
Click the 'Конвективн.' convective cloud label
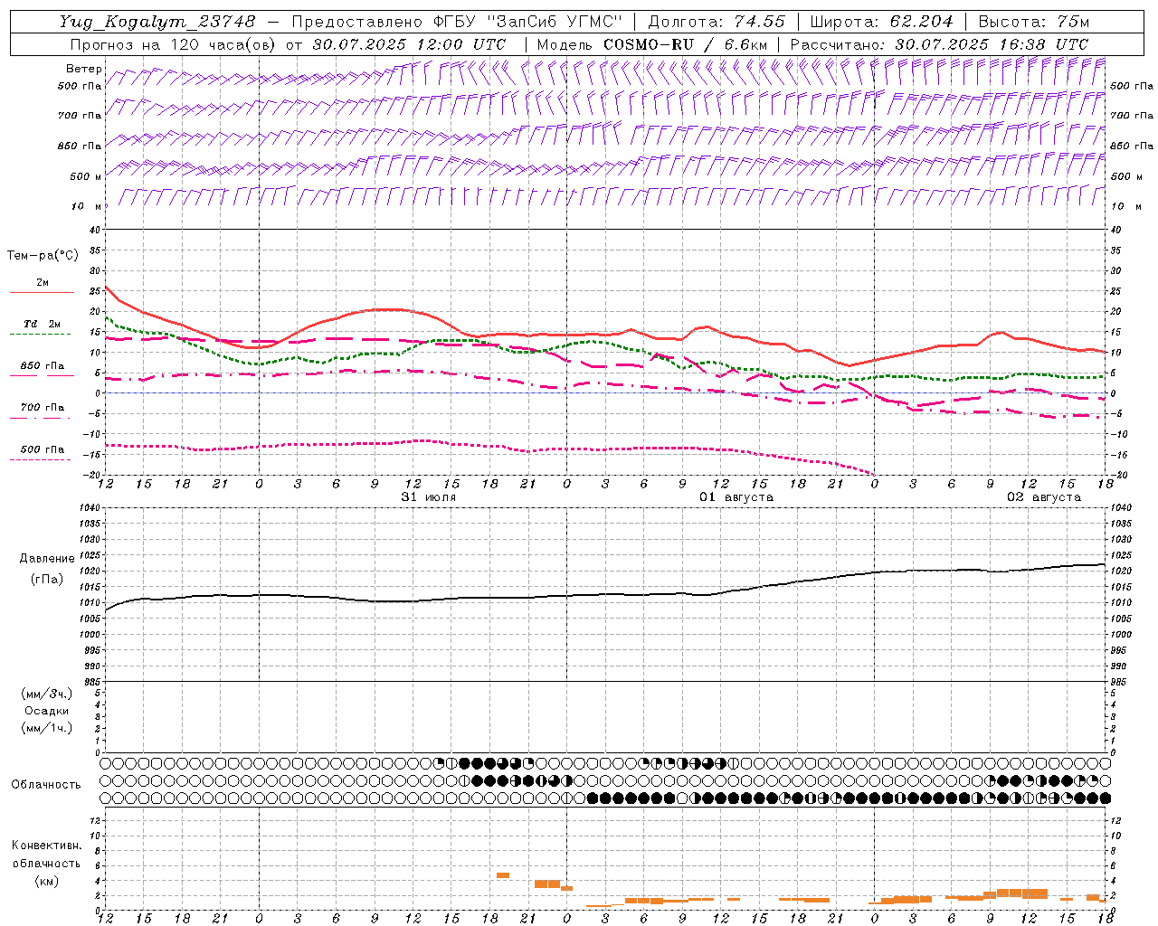tap(46, 846)
